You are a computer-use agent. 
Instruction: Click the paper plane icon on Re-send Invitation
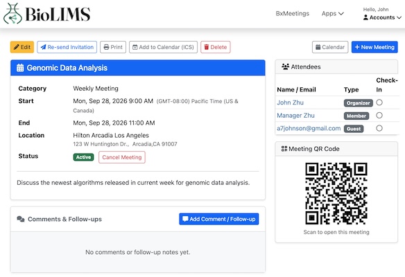(44, 47)
